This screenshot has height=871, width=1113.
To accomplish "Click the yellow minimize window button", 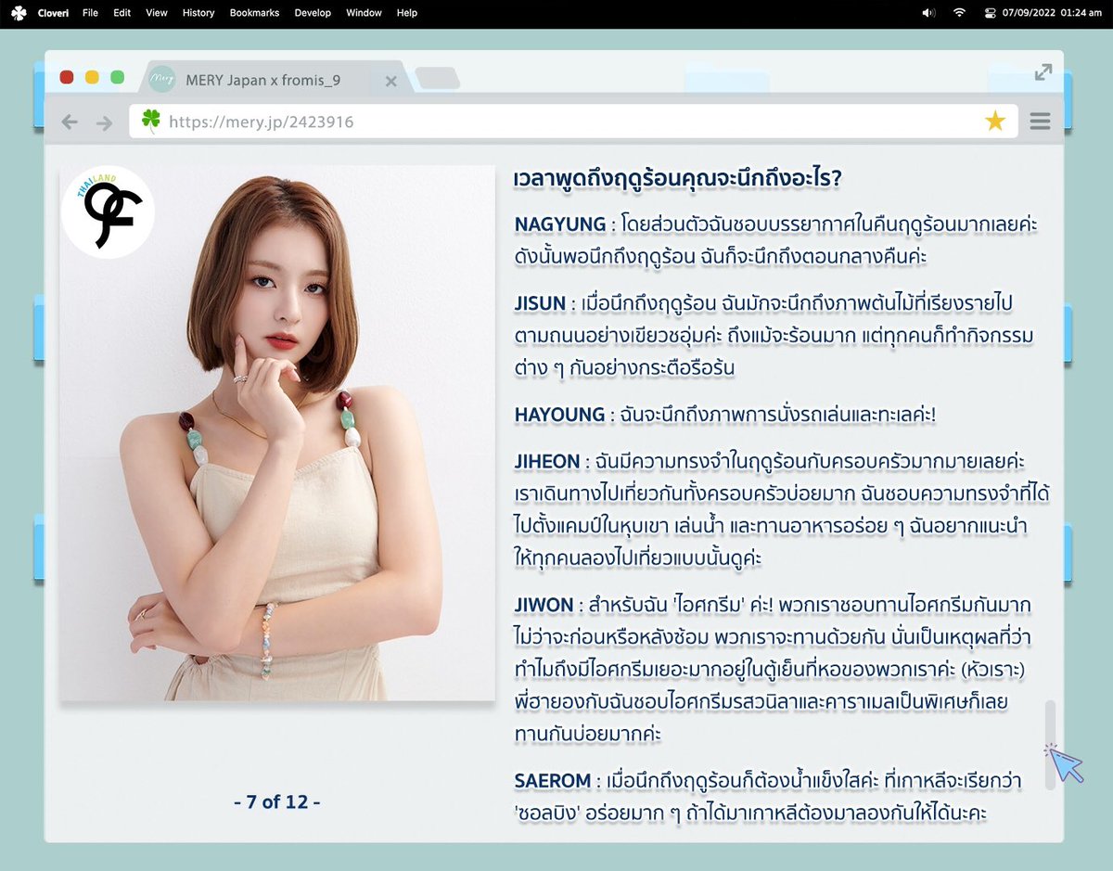I will pyautogui.click(x=92, y=77).
